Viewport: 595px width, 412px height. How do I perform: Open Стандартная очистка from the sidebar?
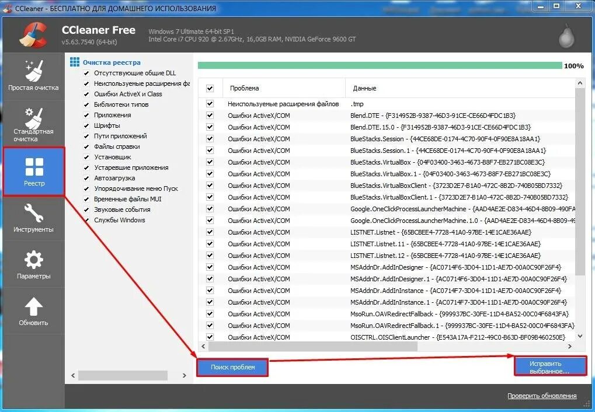click(x=34, y=123)
